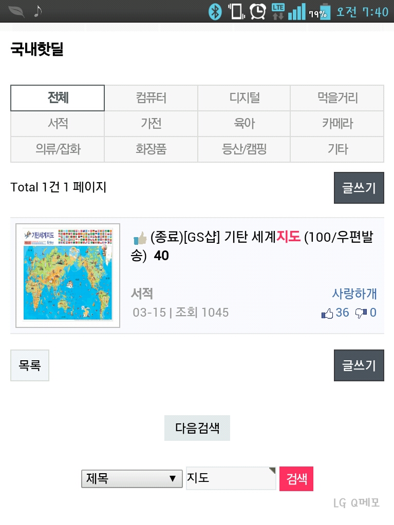Open the world map product thumbnail
This screenshot has height=525, width=394.
68,276
